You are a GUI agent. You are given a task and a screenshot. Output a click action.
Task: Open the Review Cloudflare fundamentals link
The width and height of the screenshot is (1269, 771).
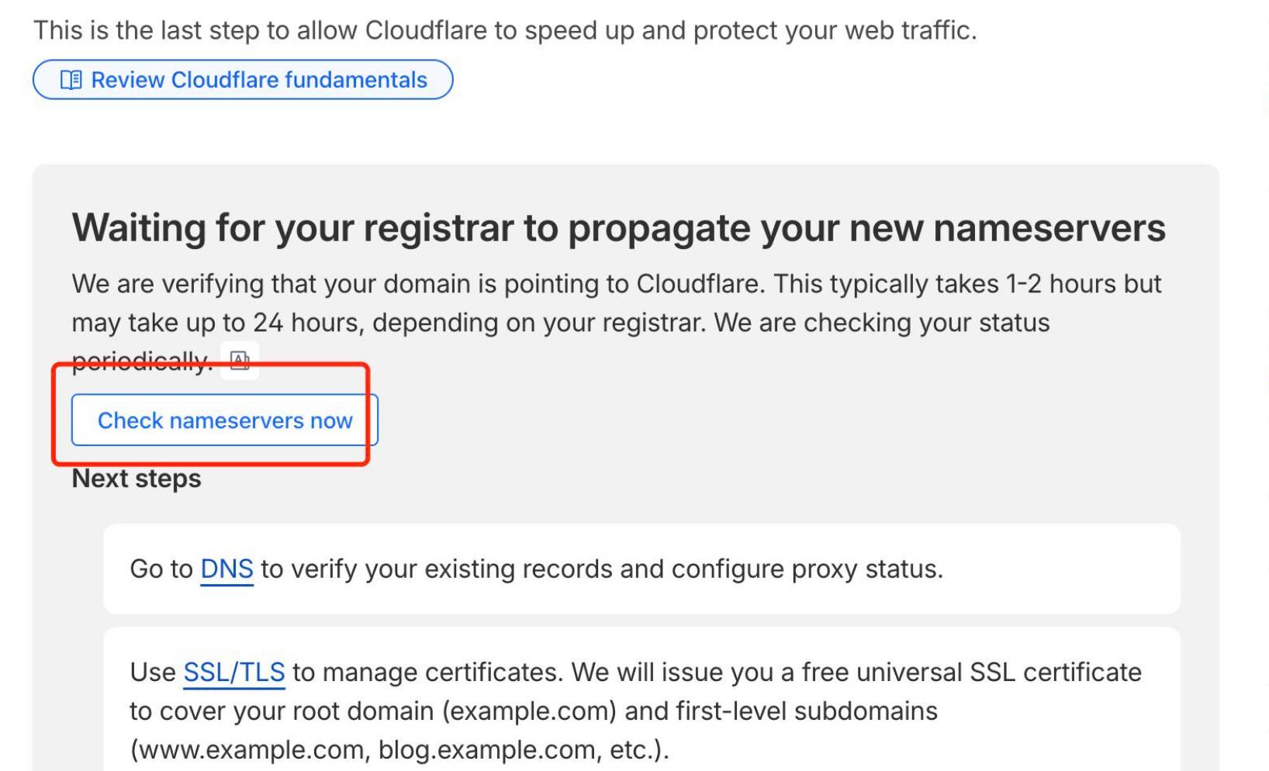(258, 80)
